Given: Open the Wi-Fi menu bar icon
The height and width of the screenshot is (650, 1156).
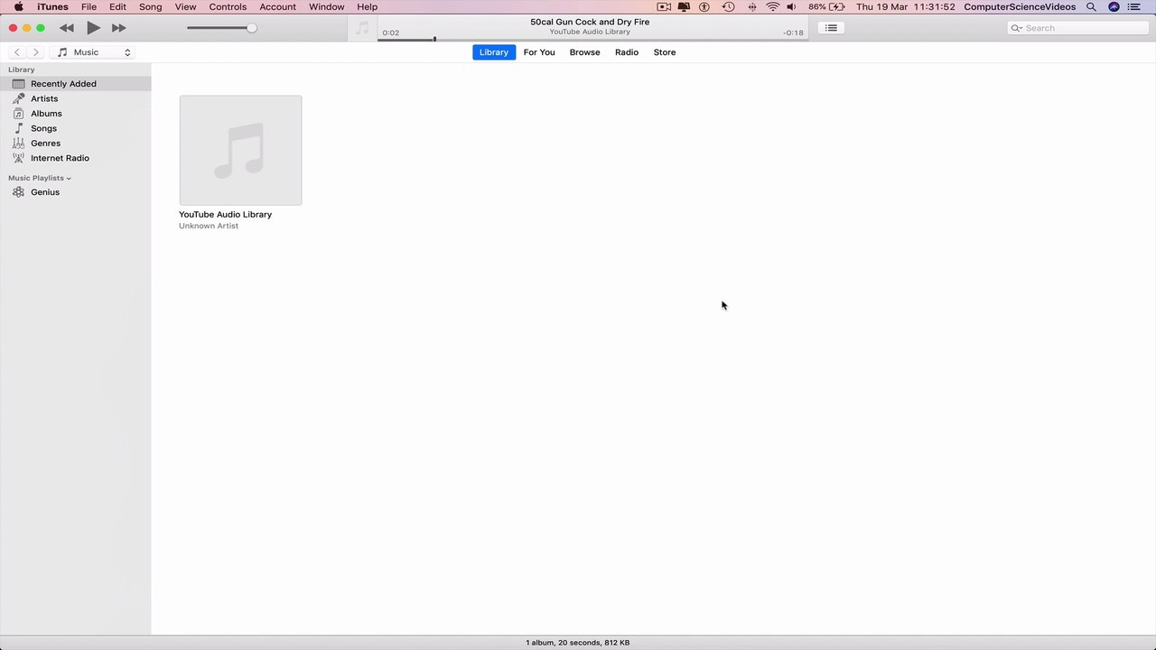Looking at the screenshot, I should click(x=772, y=6).
